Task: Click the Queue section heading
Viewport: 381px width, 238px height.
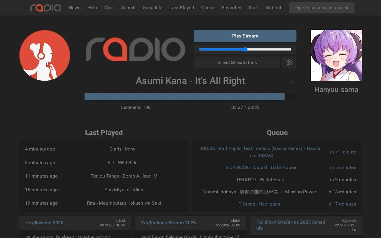Action: pos(277,133)
